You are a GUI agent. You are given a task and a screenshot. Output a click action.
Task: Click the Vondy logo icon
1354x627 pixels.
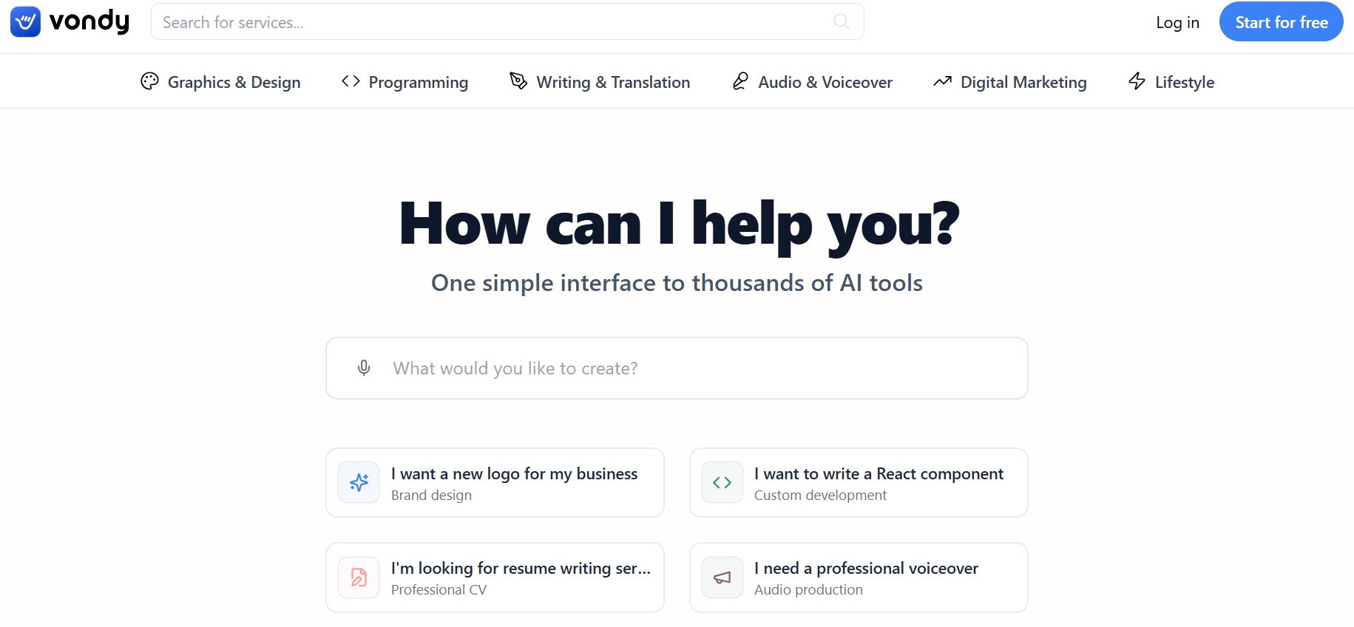pyautogui.click(x=24, y=21)
